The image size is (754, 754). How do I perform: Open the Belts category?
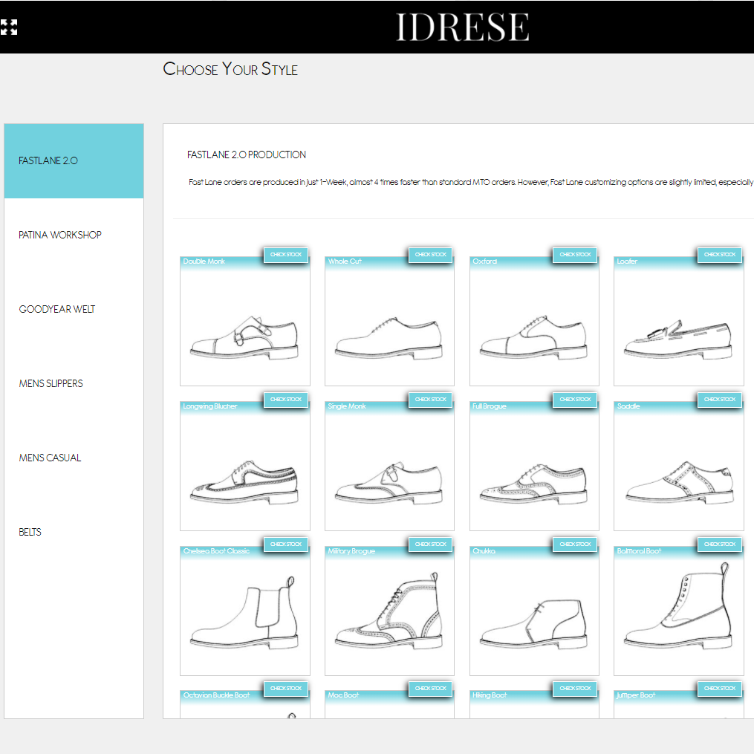click(74, 532)
